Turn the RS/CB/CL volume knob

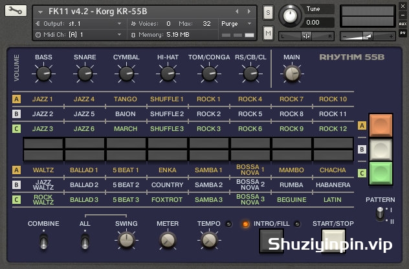coord(250,74)
